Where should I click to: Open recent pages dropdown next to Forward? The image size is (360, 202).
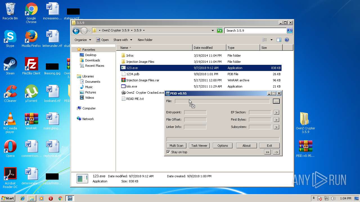tap(89, 31)
